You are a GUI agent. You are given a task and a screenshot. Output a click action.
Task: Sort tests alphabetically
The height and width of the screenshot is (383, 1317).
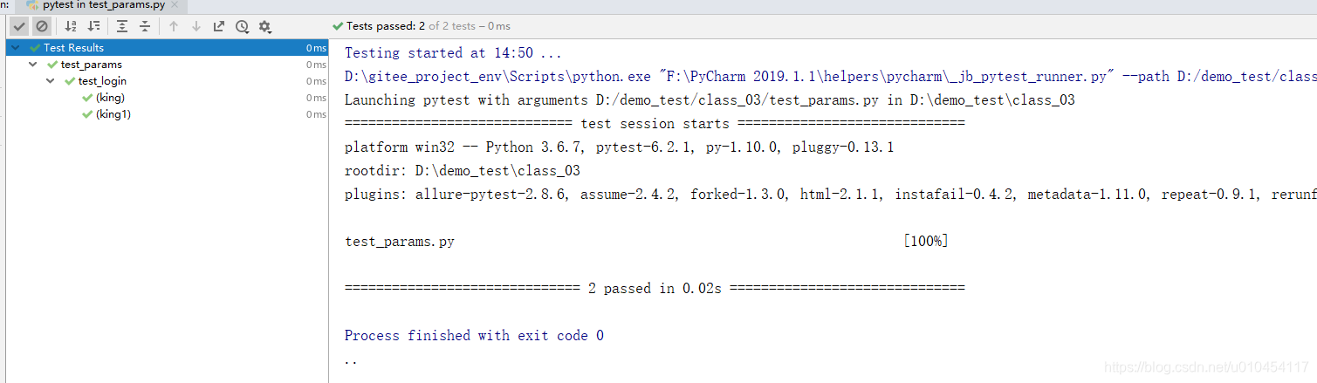click(x=72, y=26)
